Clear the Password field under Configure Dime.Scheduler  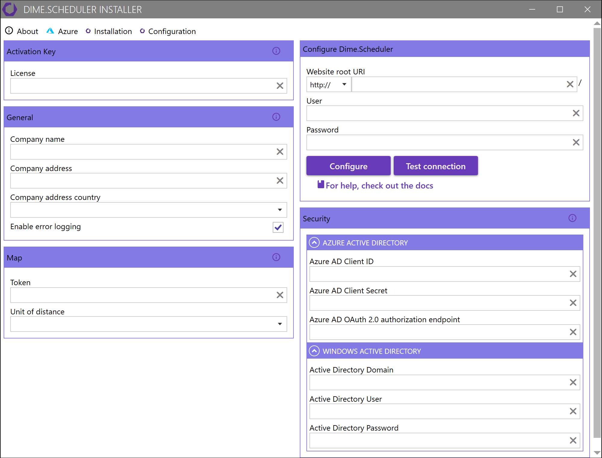(576, 142)
